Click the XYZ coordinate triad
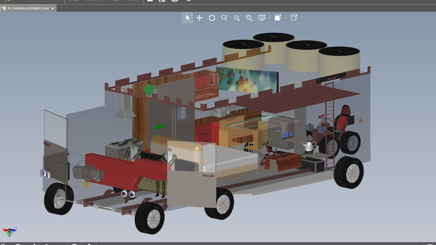Viewport: 436px width, 245px height. (x=9, y=231)
